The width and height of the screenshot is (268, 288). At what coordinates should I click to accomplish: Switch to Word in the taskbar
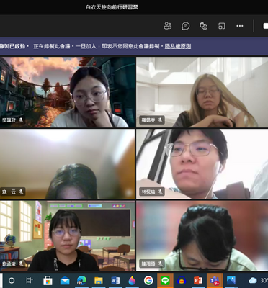coord(115,280)
